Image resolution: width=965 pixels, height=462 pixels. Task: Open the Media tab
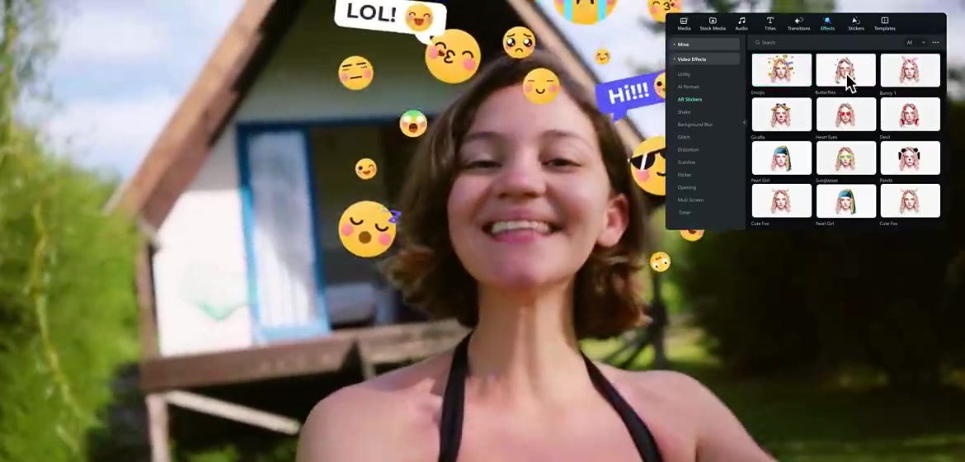click(x=684, y=24)
